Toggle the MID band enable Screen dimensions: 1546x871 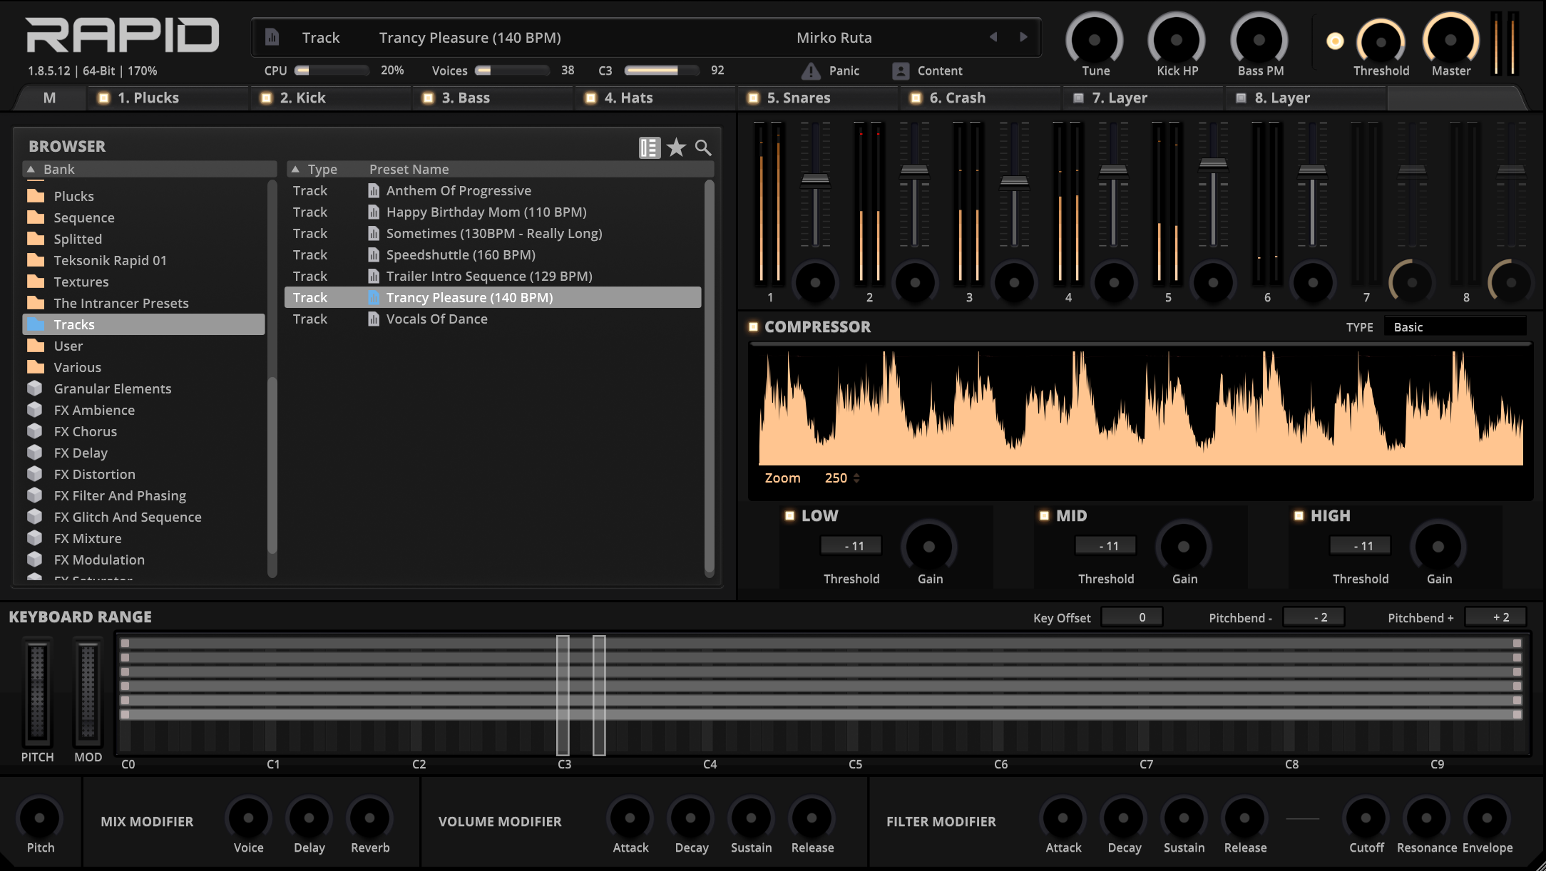[1044, 515]
